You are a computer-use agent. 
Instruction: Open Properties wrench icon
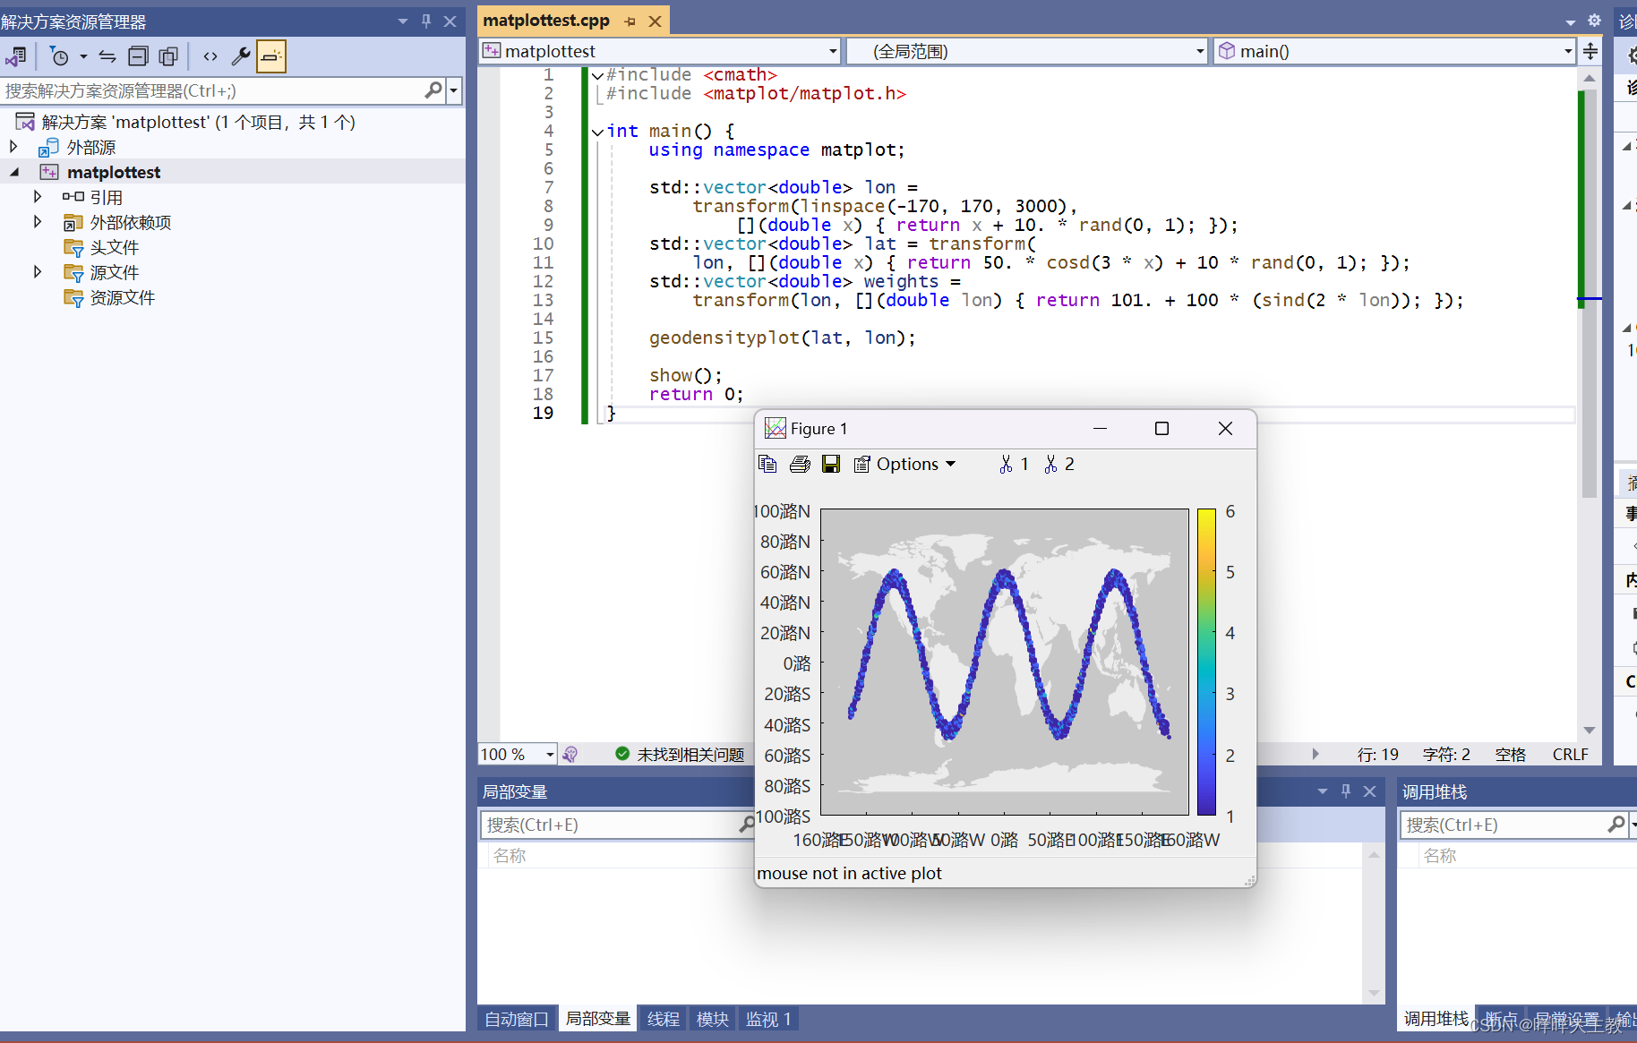240,56
